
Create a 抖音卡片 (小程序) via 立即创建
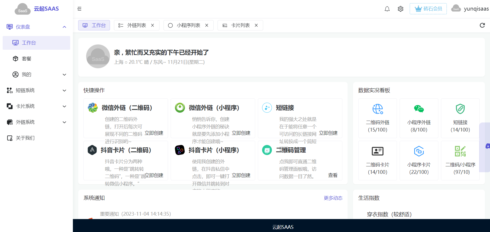[x=241, y=175]
